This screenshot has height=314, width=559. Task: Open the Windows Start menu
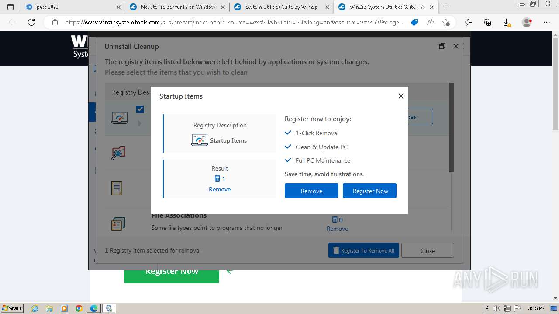tap(12, 308)
